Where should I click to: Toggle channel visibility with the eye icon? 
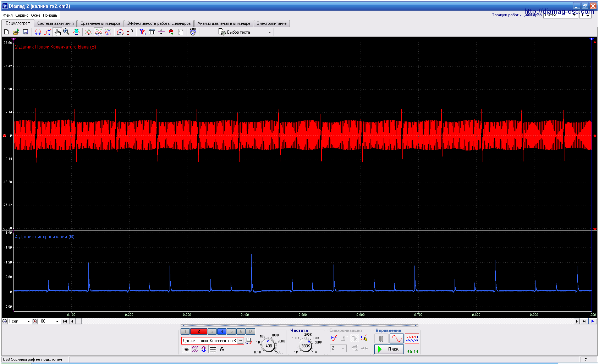(186, 349)
